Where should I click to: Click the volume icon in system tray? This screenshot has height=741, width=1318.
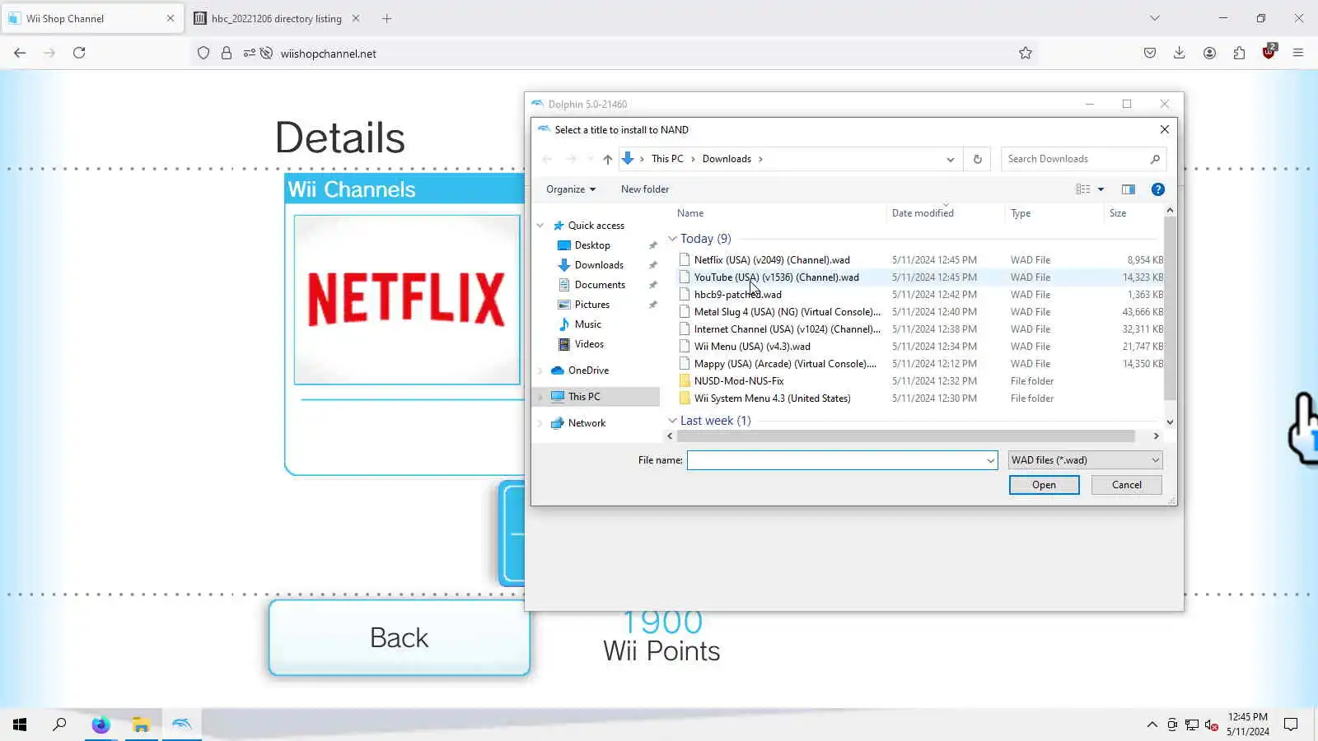coord(1211,725)
